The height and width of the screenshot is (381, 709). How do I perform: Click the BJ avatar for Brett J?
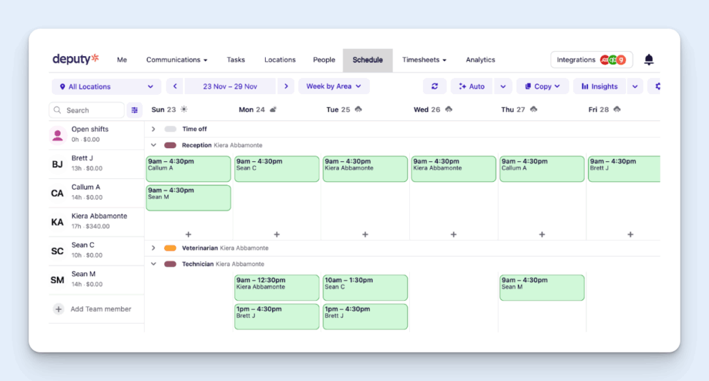[x=57, y=165]
